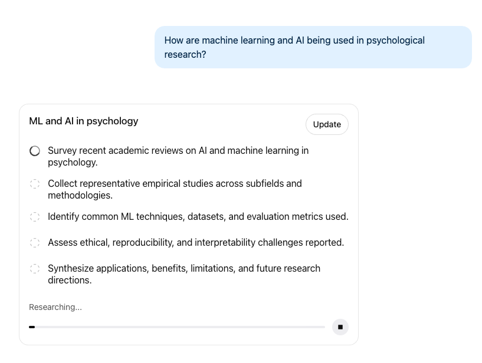The width and height of the screenshot is (482, 363).
Task: Click the research progress bar
Action: point(177,327)
